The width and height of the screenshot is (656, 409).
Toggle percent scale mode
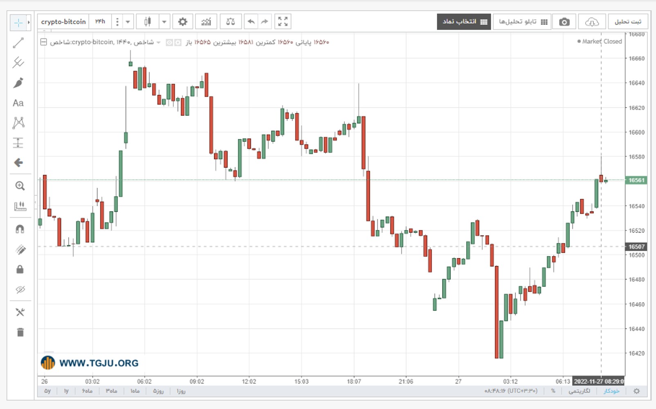(553, 391)
